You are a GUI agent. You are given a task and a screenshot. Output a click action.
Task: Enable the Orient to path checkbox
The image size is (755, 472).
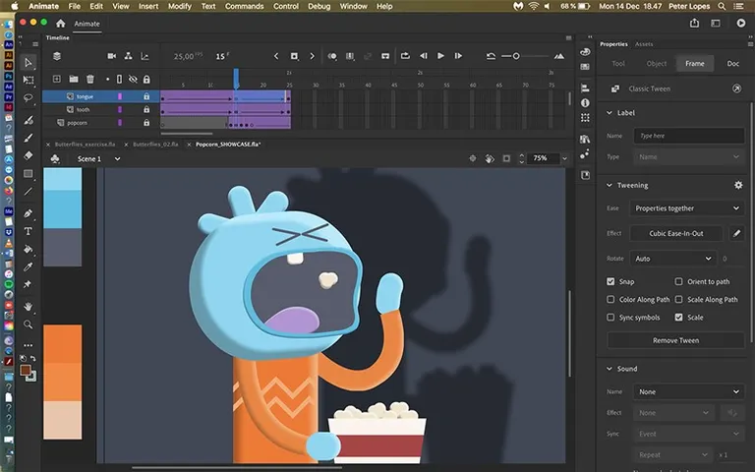pyautogui.click(x=678, y=281)
